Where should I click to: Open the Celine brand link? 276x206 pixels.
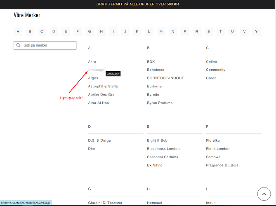(x=211, y=62)
